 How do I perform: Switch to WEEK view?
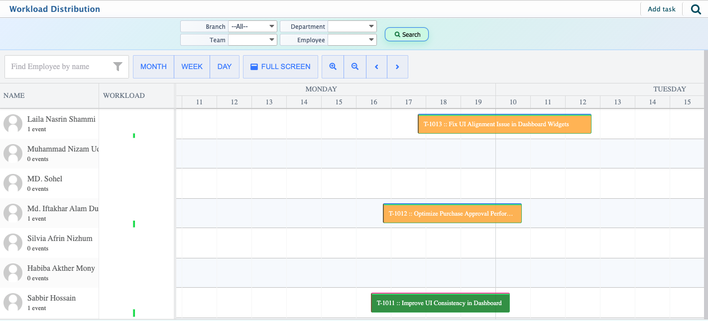[192, 67]
